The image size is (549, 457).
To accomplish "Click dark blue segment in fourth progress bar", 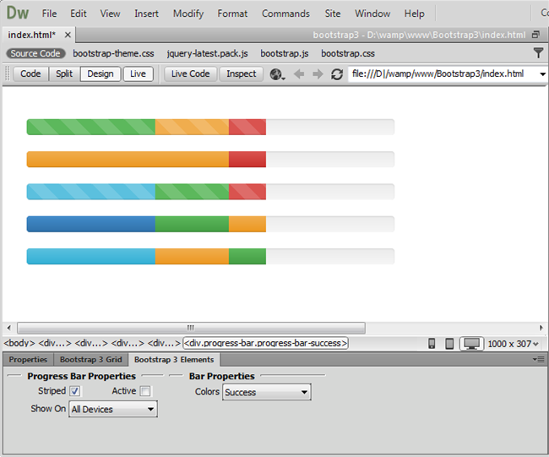I will pos(91,224).
